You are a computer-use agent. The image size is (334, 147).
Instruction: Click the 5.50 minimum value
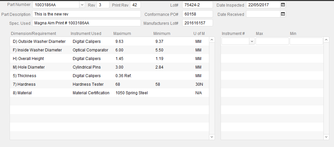click(x=159, y=50)
